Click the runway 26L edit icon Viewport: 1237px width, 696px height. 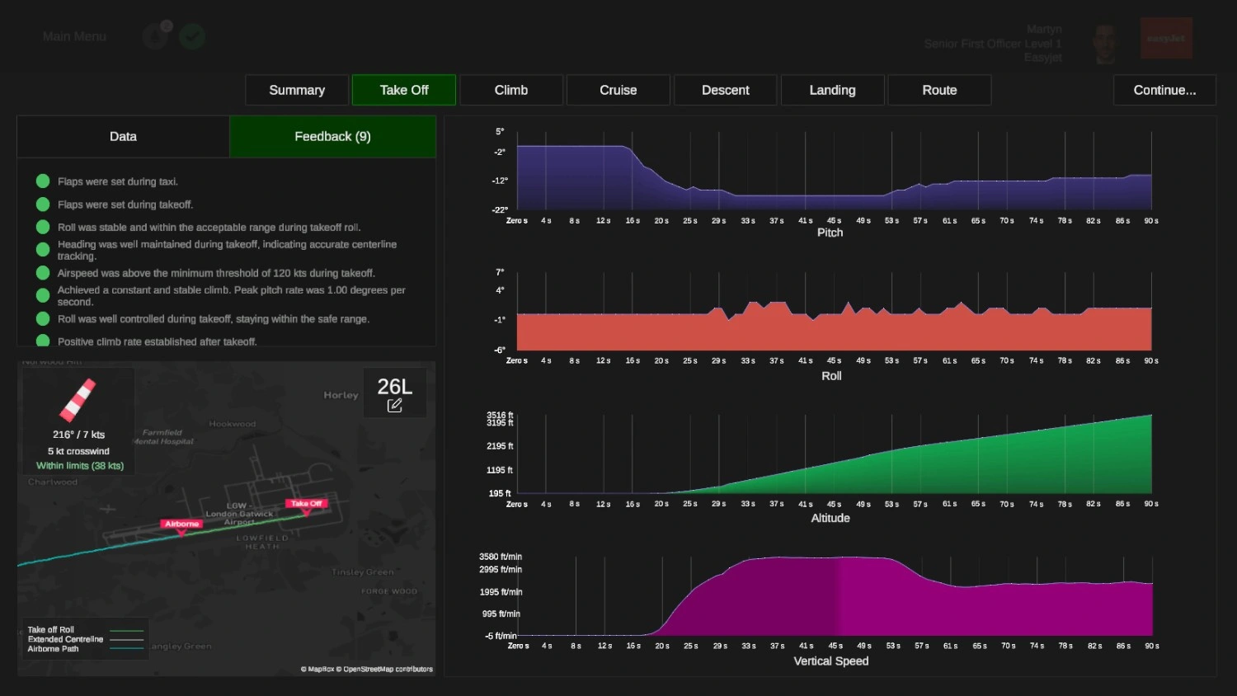pyautogui.click(x=395, y=405)
